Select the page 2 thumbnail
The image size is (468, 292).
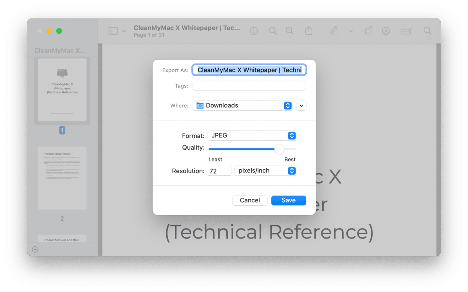[x=62, y=178]
